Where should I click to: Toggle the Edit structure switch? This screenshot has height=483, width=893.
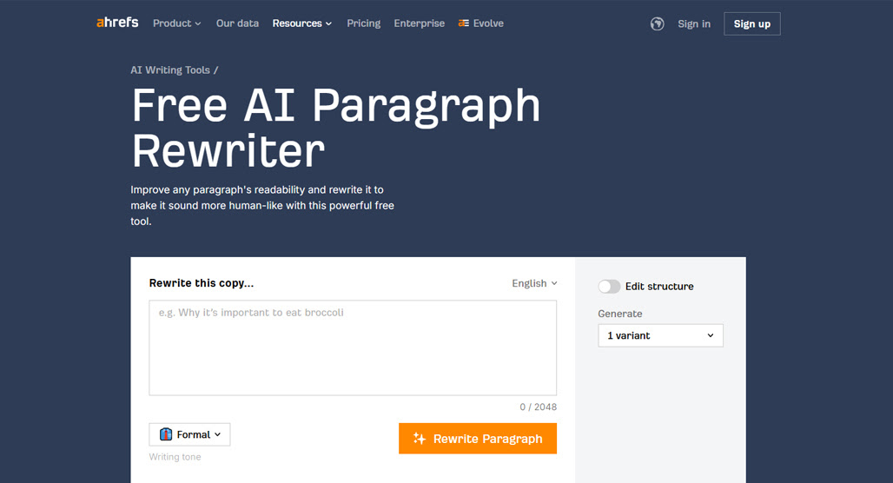(609, 287)
